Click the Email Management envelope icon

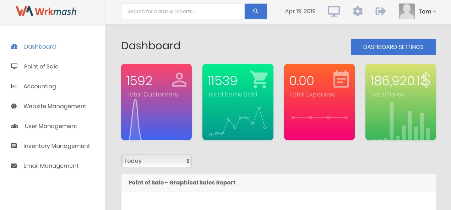coord(14,166)
